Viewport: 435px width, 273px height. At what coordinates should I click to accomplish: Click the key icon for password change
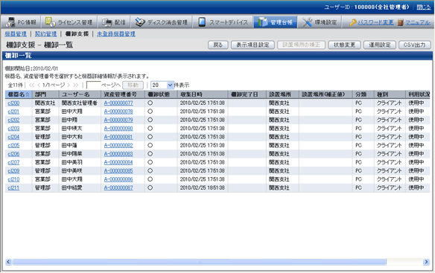[353, 22]
